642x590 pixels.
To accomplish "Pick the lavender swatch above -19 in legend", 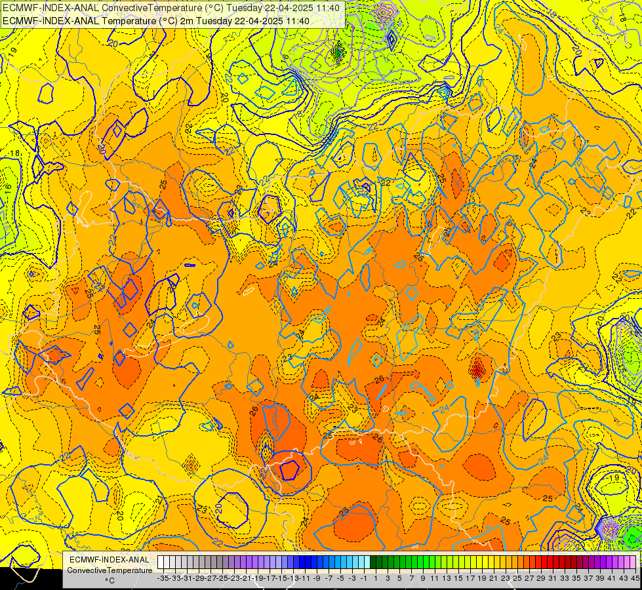I will (x=255, y=562).
